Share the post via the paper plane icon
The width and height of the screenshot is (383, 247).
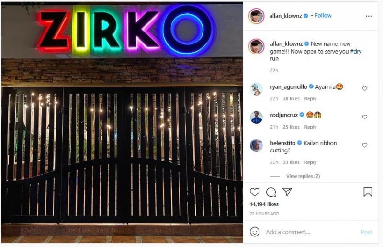pos(287,192)
